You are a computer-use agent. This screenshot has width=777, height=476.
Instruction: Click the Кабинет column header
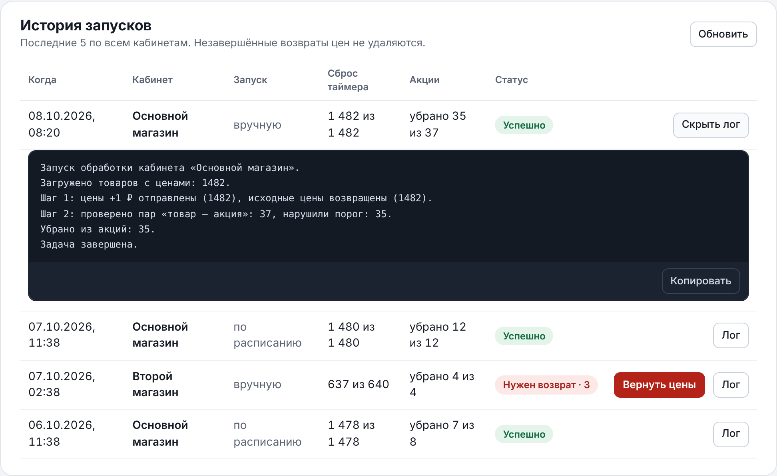[x=152, y=80]
